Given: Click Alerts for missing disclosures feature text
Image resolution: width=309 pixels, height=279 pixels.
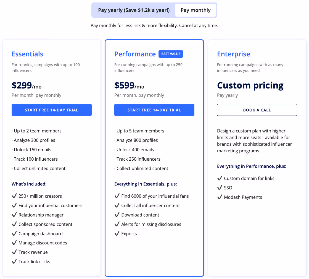Looking at the screenshot, I should 151,224.
